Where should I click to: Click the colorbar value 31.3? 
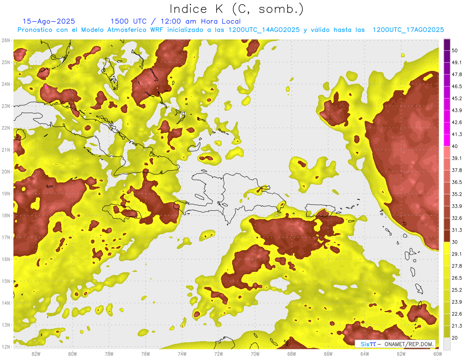pos(457,230)
